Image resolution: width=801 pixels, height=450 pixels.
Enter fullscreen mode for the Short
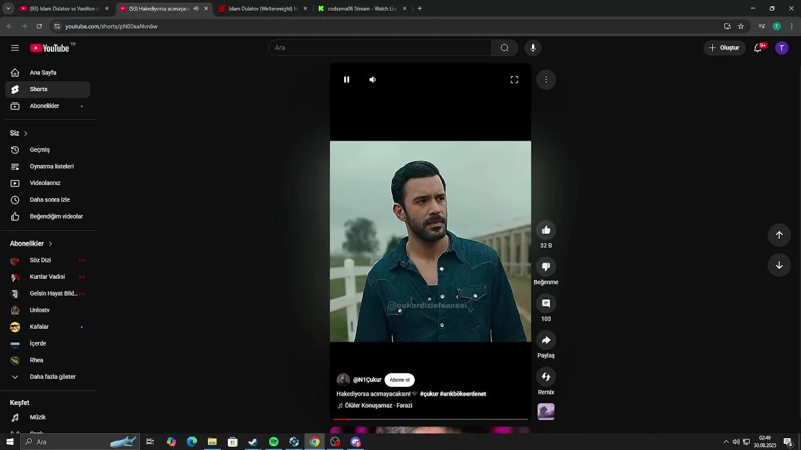[514, 79]
